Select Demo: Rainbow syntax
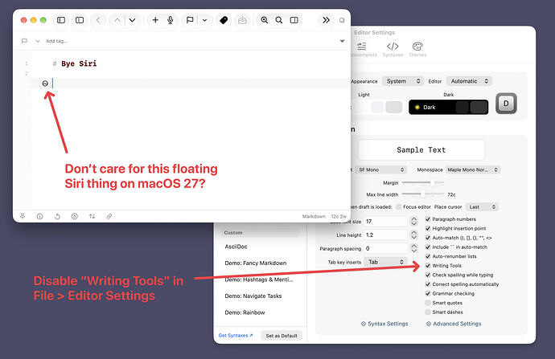The width and height of the screenshot is (555, 359). 245,312
